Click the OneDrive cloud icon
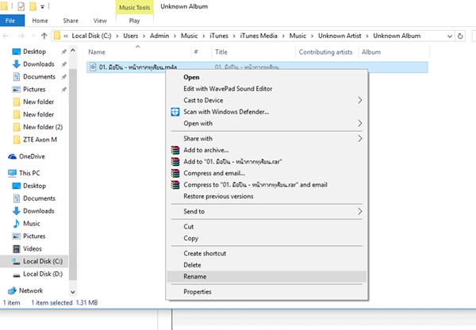 [13, 156]
